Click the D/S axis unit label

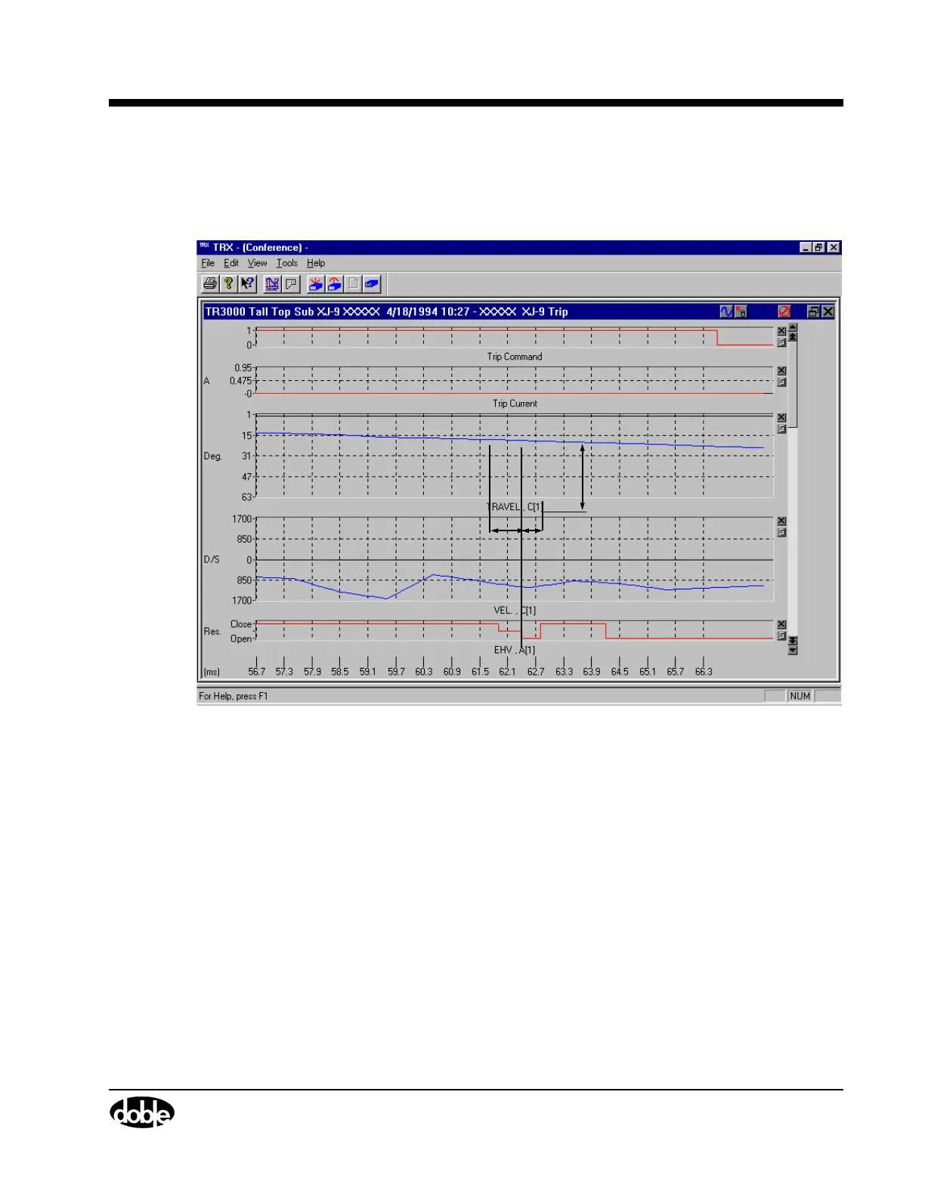point(212,560)
